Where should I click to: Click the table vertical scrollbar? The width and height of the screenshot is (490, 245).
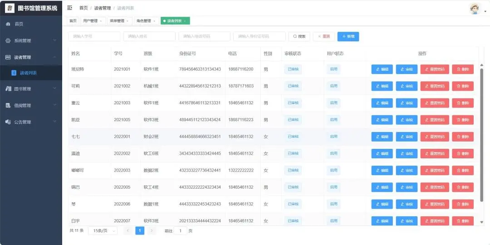[x=481, y=135]
